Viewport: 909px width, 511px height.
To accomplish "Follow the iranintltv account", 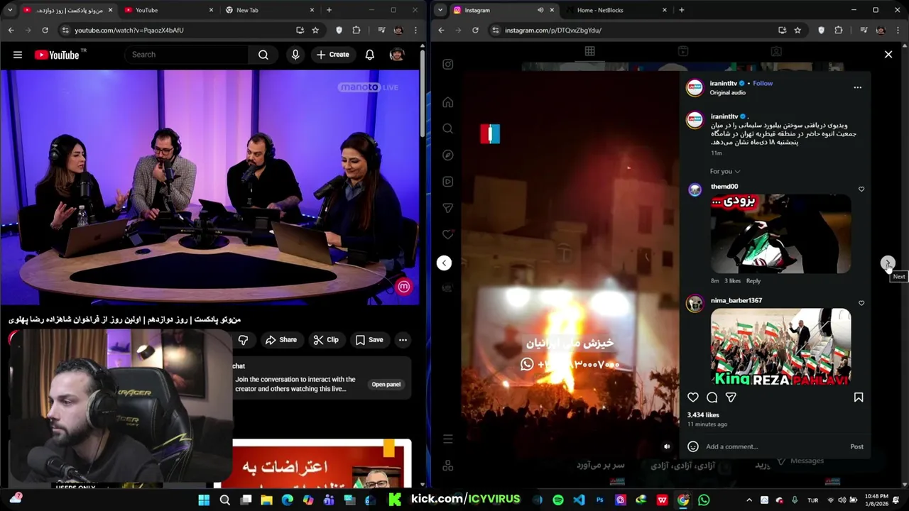I will coord(763,83).
